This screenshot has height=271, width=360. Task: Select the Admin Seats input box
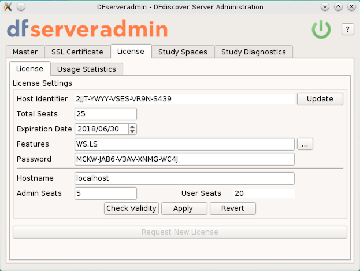pos(106,193)
